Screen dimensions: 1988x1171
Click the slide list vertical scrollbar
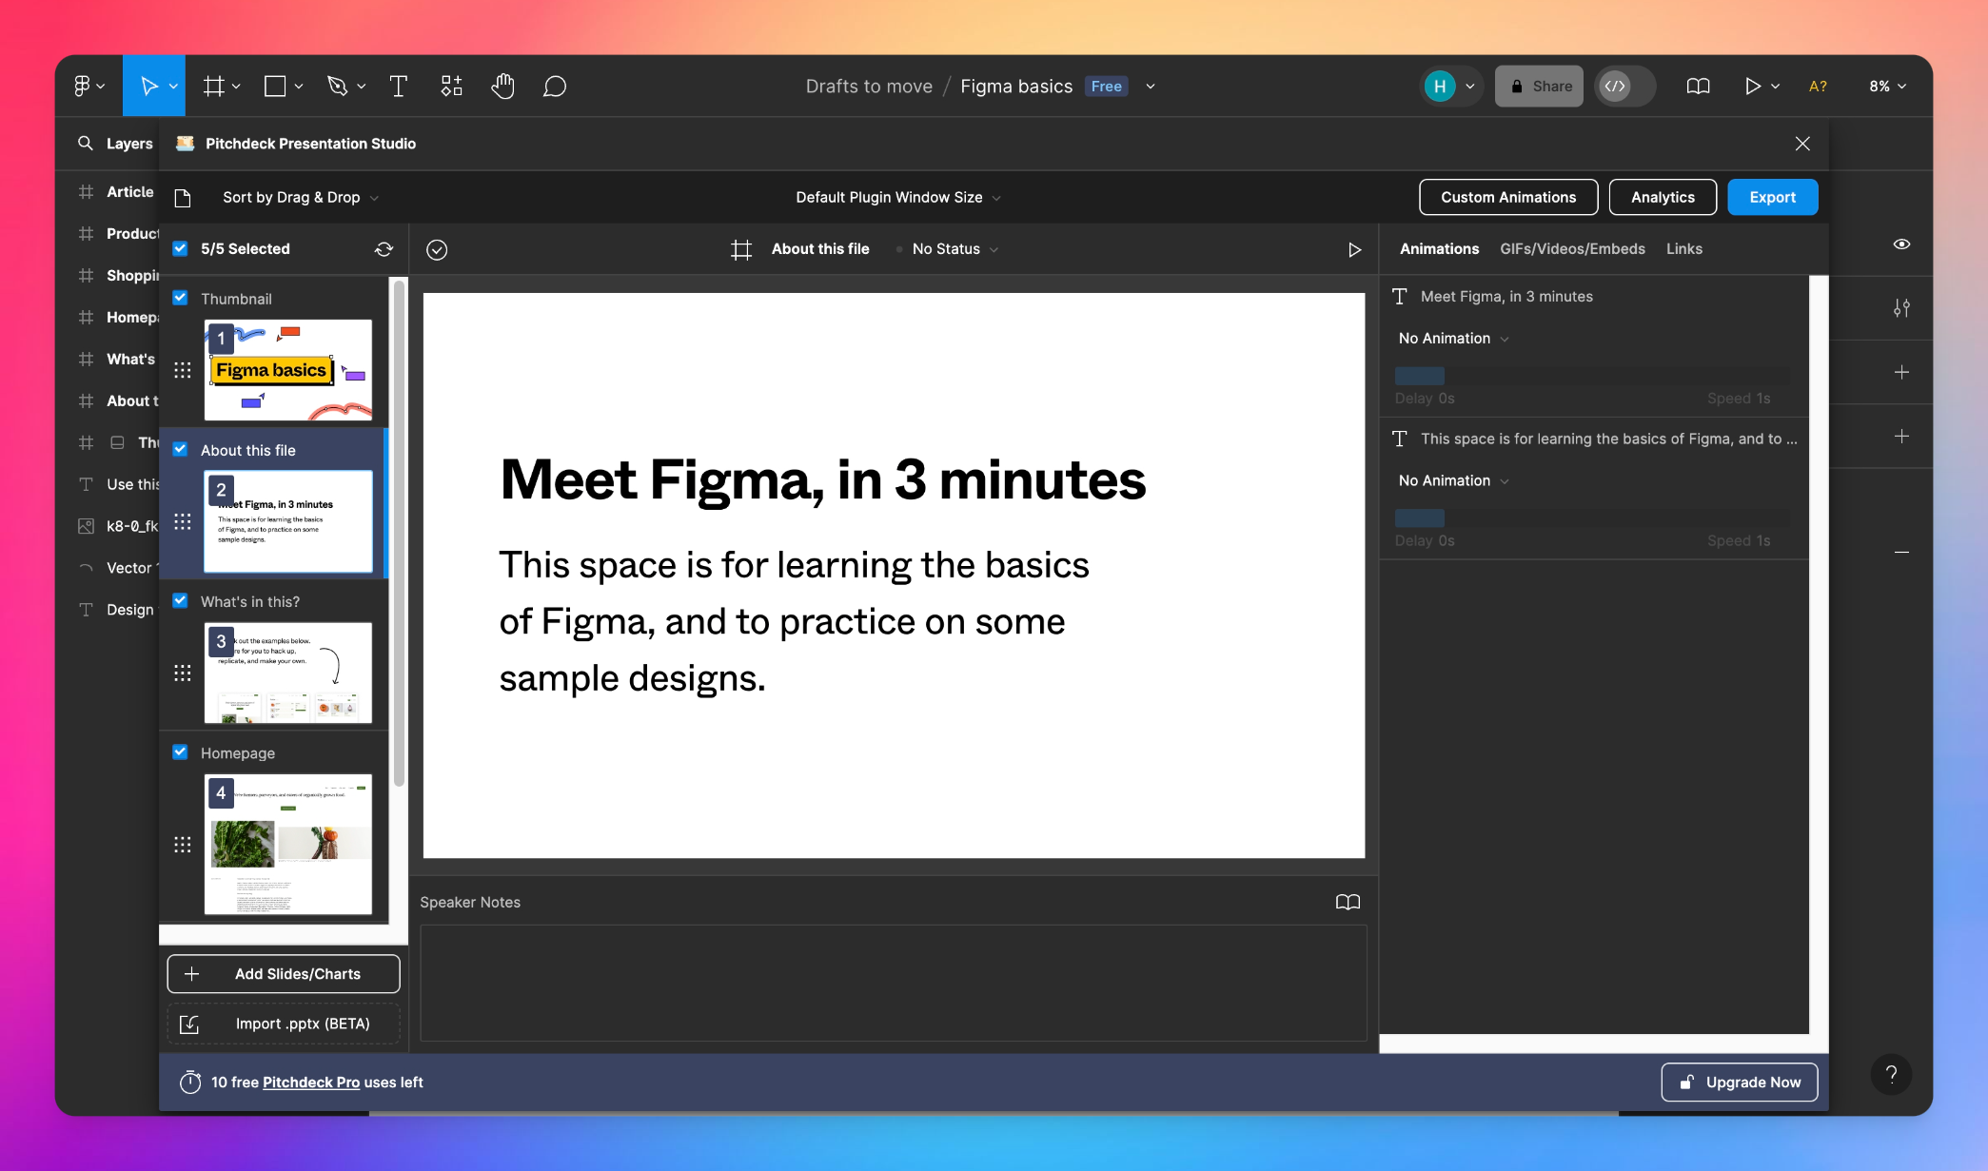click(400, 533)
